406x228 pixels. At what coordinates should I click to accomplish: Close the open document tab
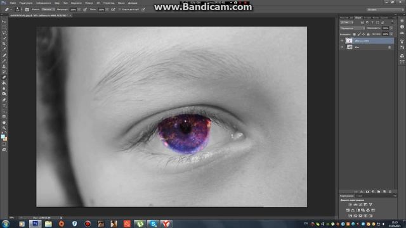pyautogui.click(x=70, y=15)
